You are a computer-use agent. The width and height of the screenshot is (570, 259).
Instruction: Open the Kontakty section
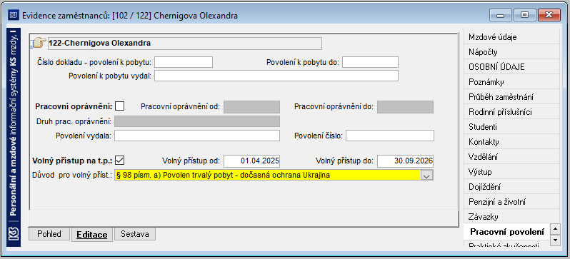coord(511,142)
